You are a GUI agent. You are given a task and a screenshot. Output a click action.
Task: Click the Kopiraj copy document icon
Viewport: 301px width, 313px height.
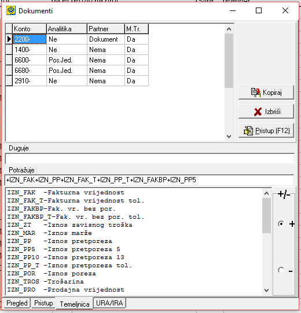(256, 93)
